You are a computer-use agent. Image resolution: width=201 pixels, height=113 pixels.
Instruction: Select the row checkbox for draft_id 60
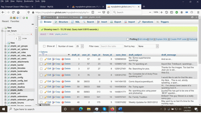[x=41, y=92]
